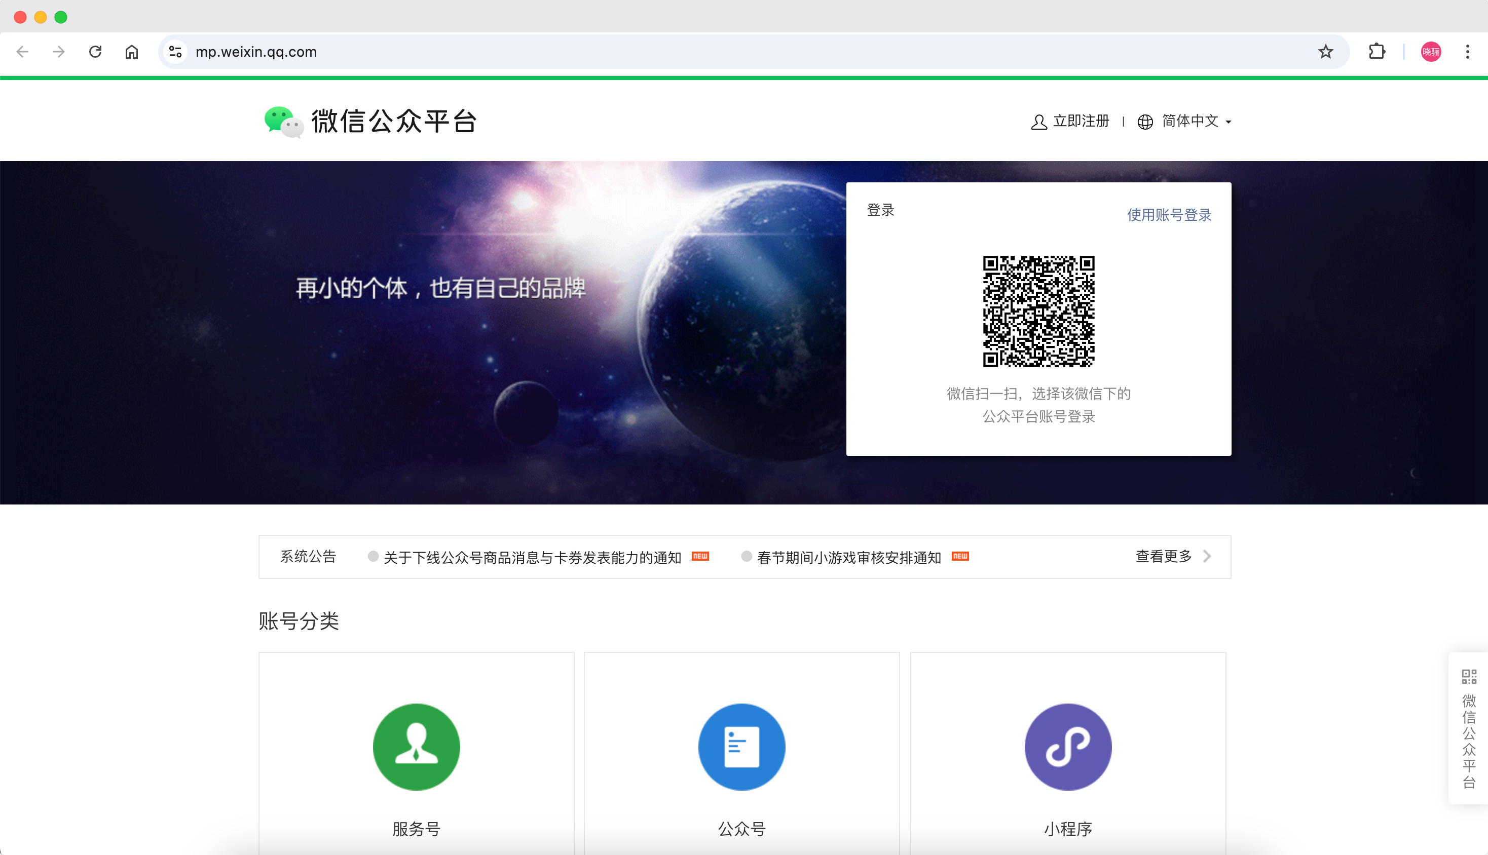Image resolution: width=1488 pixels, height=855 pixels.
Task: Click the 微信扫一扫 instruction text
Action: (x=1038, y=405)
